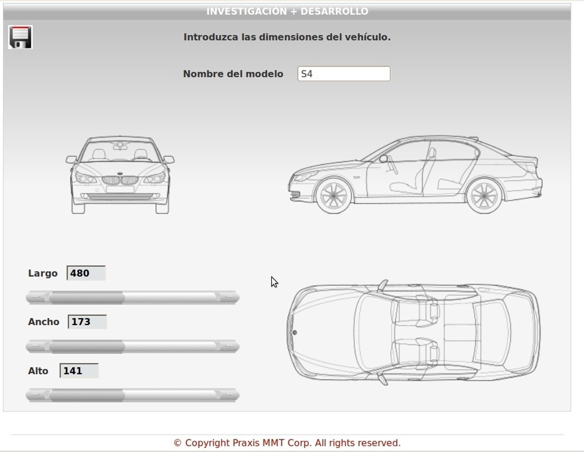Click the light Largo slider track right of handle

(x=170, y=297)
